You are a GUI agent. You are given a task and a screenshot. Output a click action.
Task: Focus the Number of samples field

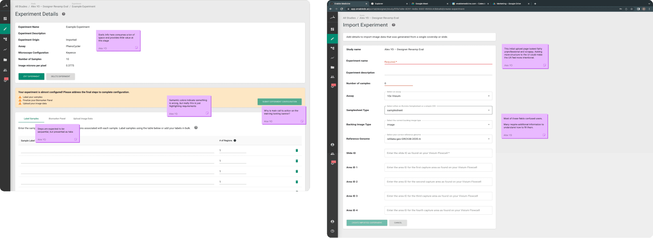399,83
